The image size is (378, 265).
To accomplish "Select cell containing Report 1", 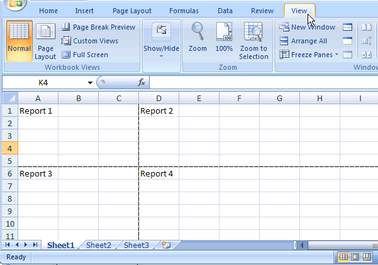I will 38,111.
